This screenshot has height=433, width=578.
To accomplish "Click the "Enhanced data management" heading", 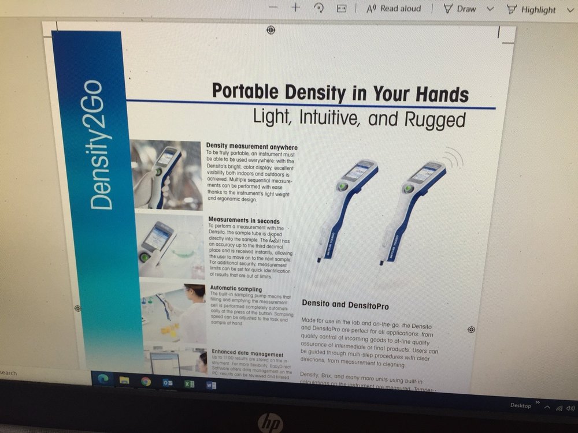I will pyautogui.click(x=248, y=354).
